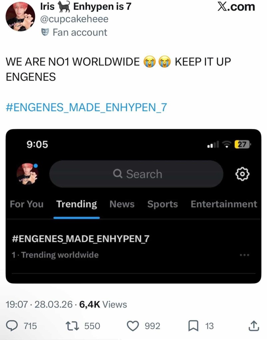
Task: Tap the small avatar beside search bar
Action: (27, 174)
